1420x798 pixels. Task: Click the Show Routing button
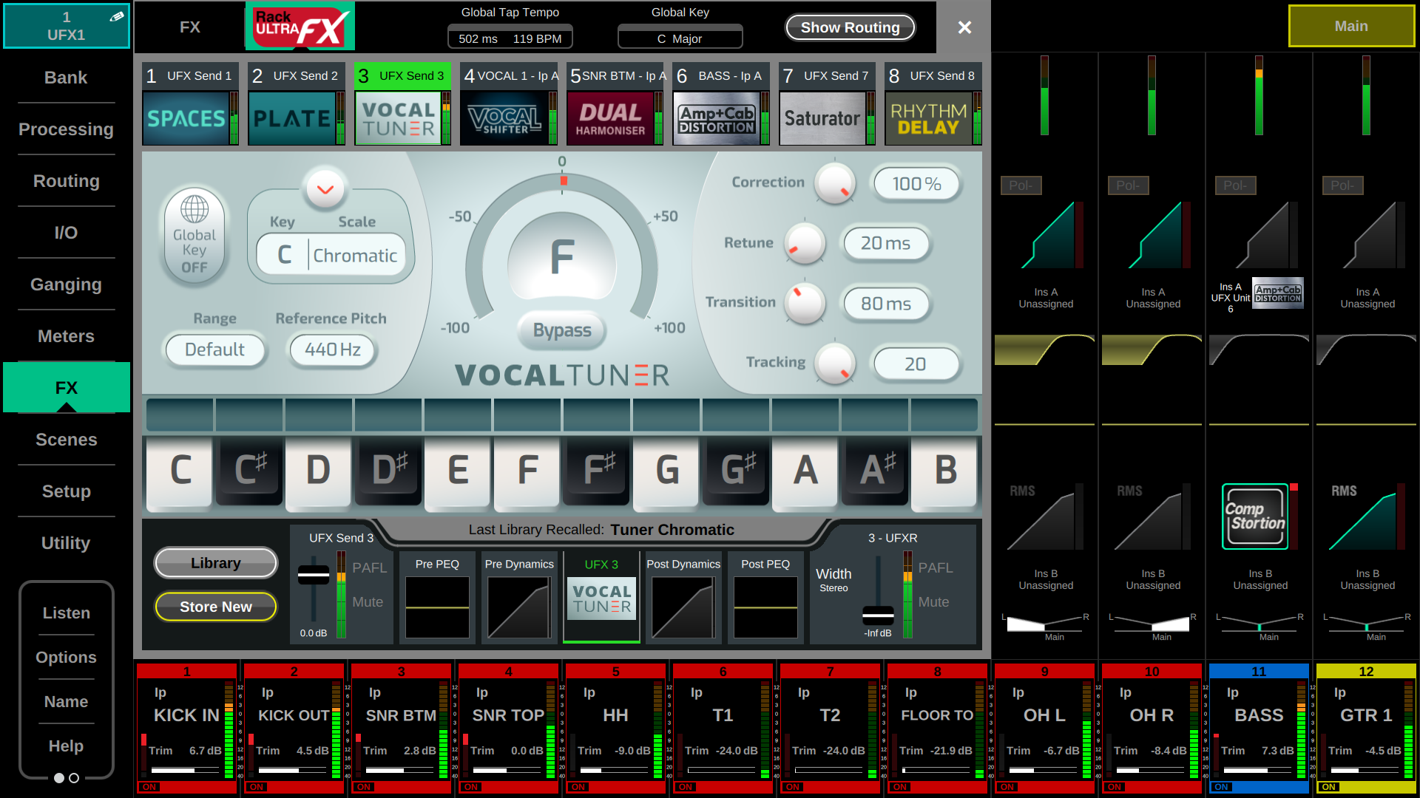pos(850,27)
